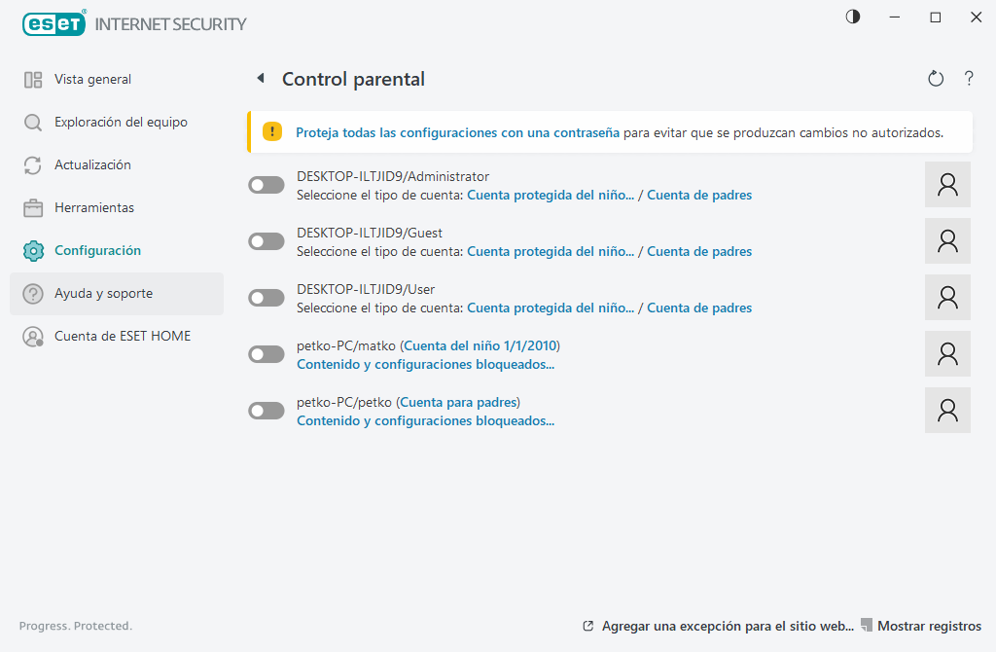Go back using the arrow beside Control parental

(x=260, y=79)
